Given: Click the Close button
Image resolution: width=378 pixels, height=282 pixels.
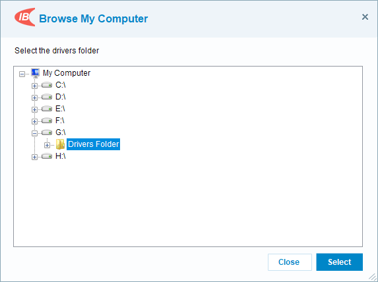Looking at the screenshot, I should point(290,262).
